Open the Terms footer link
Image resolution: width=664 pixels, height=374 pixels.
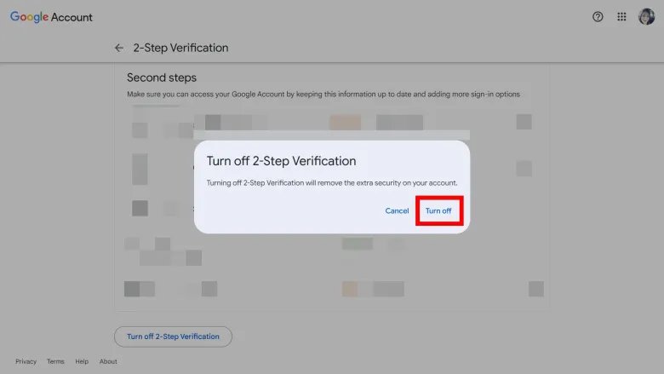tap(55, 361)
